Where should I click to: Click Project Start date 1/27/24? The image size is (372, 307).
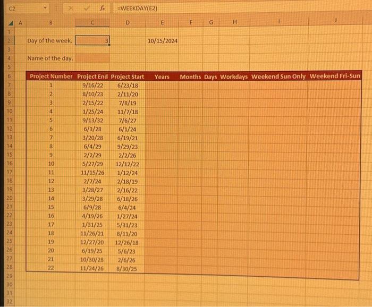coord(127,217)
